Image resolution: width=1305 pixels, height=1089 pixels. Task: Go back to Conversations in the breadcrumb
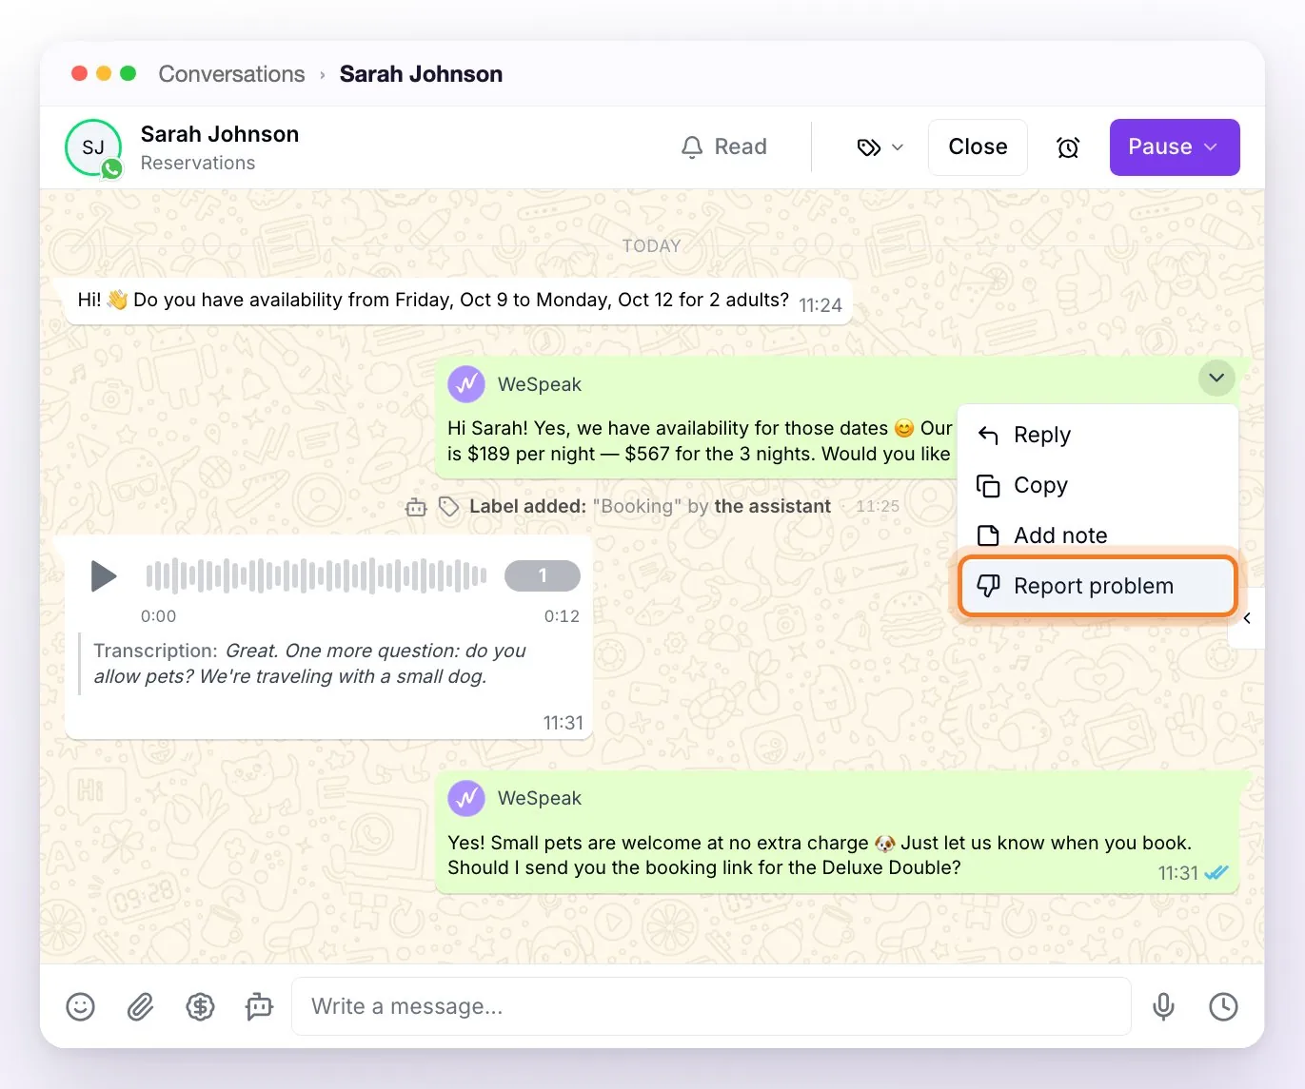(231, 74)
